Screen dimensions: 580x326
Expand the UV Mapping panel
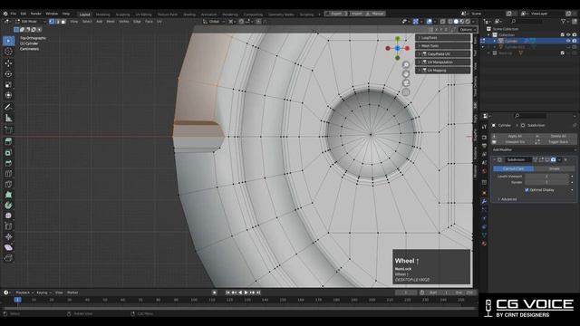pyautogui.click(x=443, y=71)
